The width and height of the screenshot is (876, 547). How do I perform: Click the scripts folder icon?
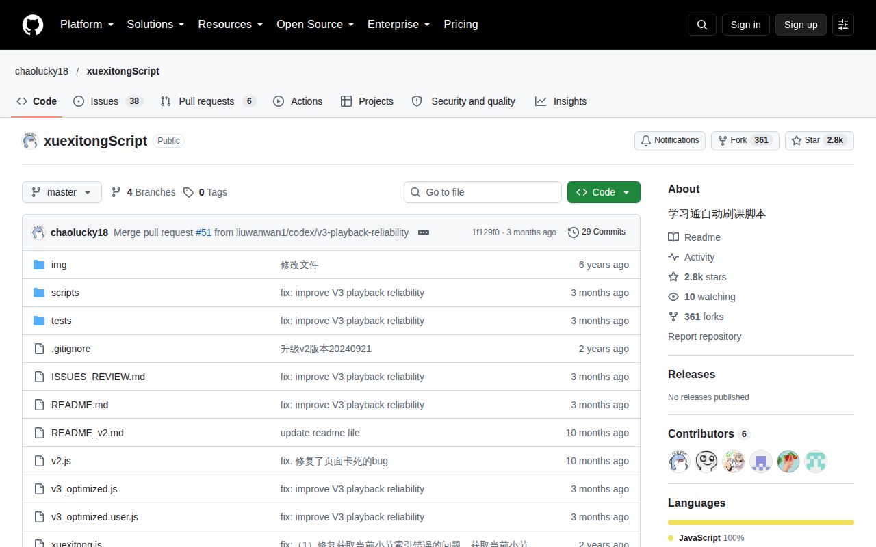[39, 293]
